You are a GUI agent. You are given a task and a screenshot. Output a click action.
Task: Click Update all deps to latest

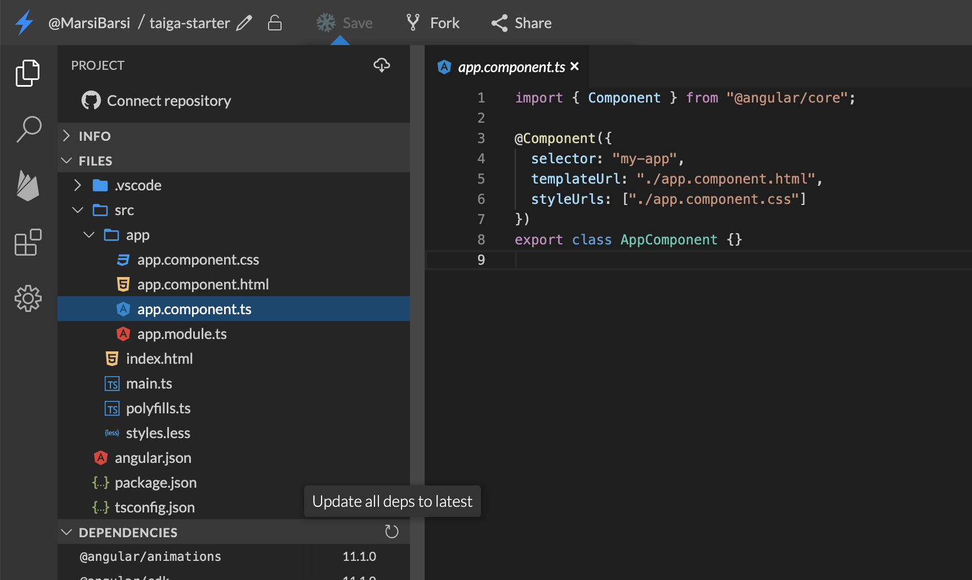392,501
